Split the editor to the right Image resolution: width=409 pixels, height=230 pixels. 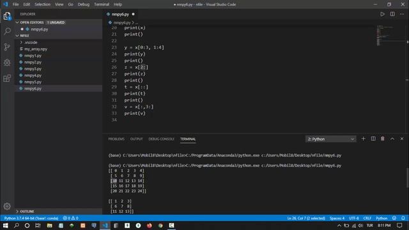[x=392, y=14]
